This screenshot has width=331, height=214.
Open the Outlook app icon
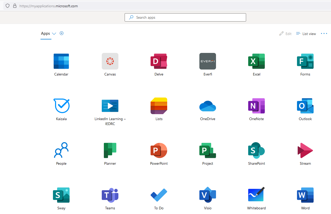(305, 106)
